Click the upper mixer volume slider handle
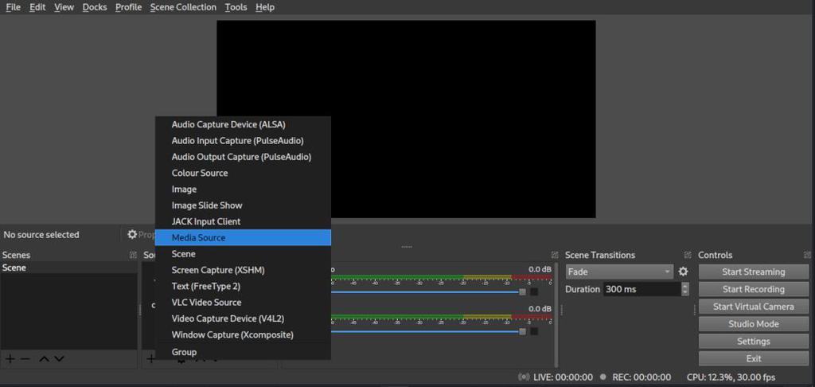The width and height of the screenshot is (815, 387). coord(522,291)
